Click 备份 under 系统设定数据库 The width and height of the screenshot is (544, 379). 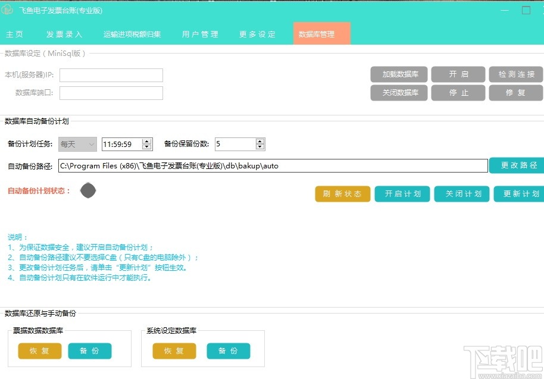tap(229, 351)
